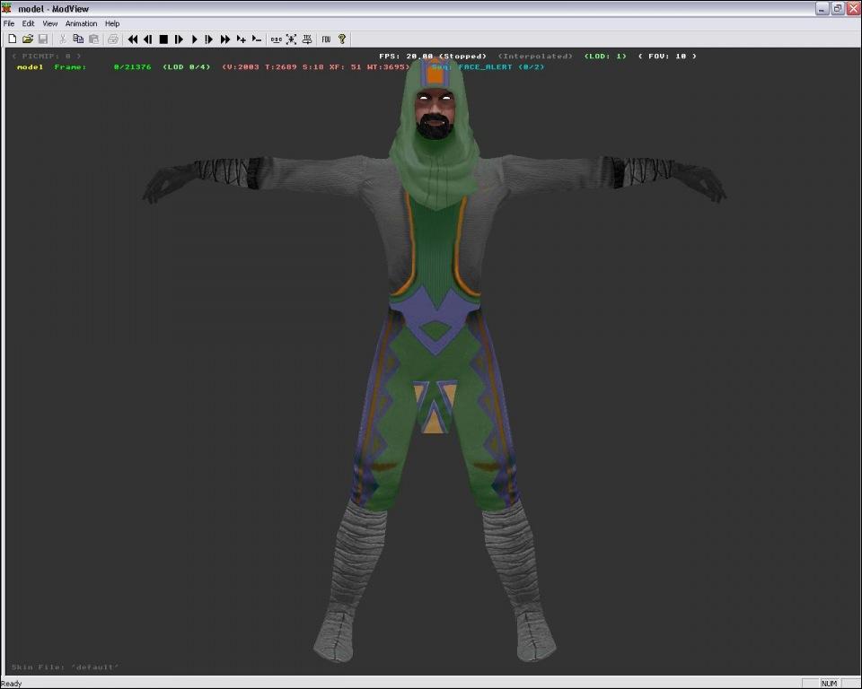Open the Edit menu
This screenshot has width=862, height=689.
coord(29,23)
